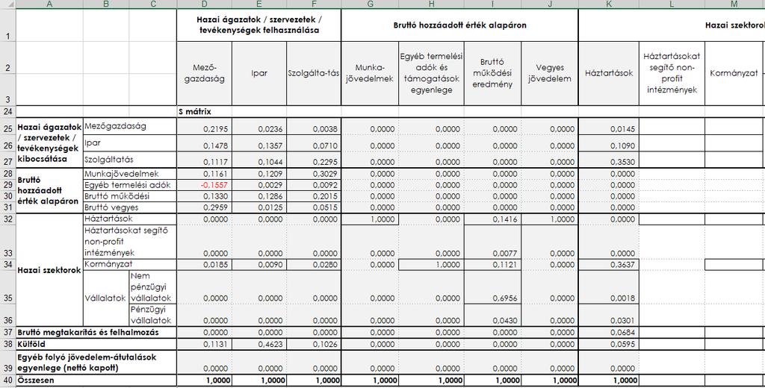Screen dimensions: 765x388
Task: Select 'Bruttó megtakarítás és felhalmozás' row label
Action: pos(96,333)
